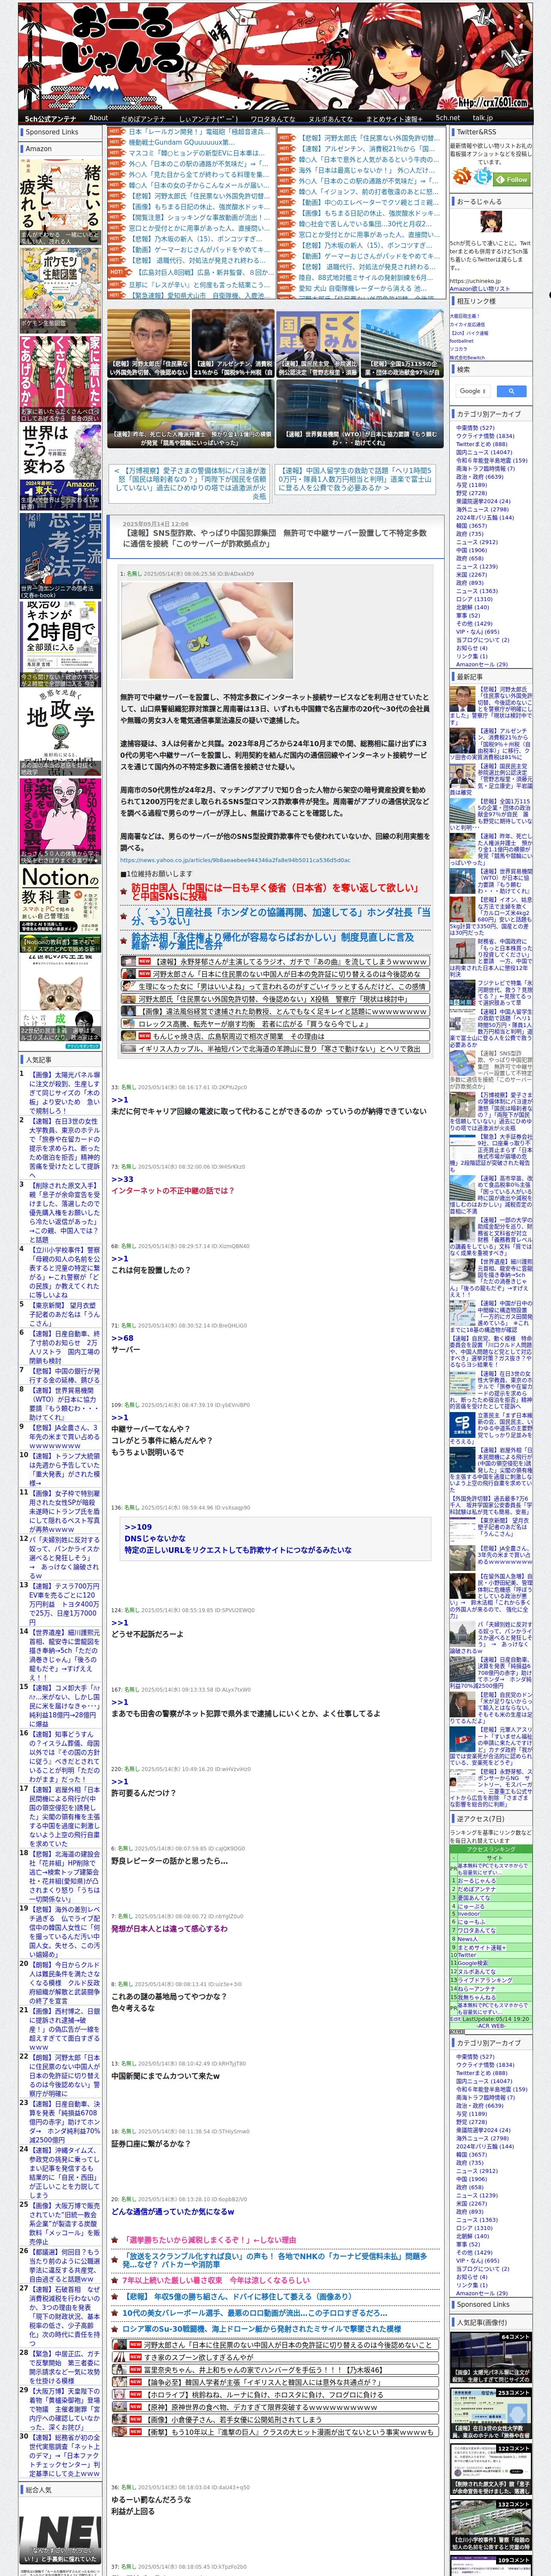Follow the >>33 reply anchor
Image resolution: width=551 pixels, height=2576 pixels.
tap(122, 1179)
